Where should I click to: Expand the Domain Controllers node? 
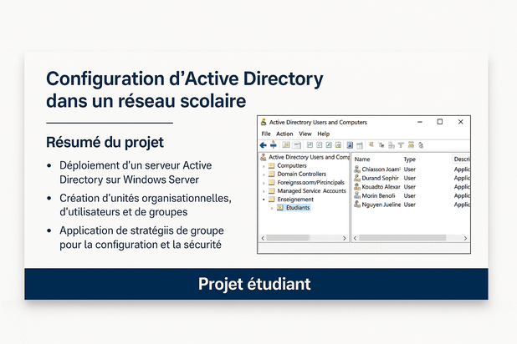tap(264, 175)
